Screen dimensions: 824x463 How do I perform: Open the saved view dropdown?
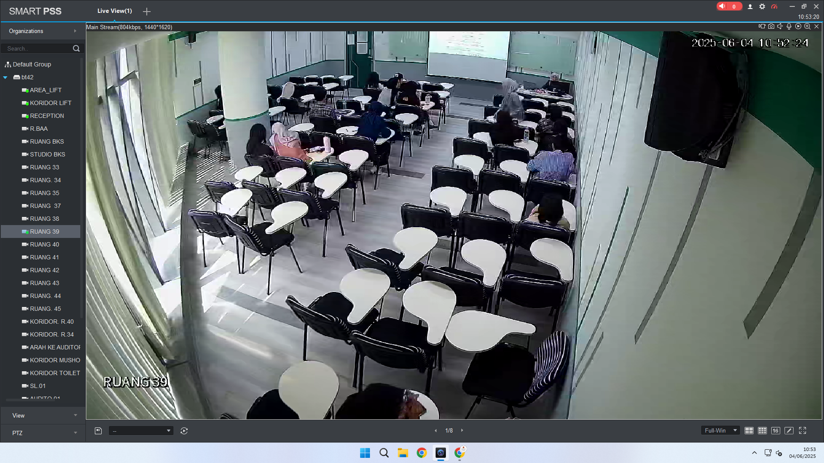coord(141,431)
